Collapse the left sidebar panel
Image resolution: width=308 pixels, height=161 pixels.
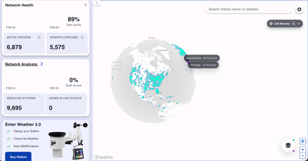pyautogui.click(x=97, y=3)
